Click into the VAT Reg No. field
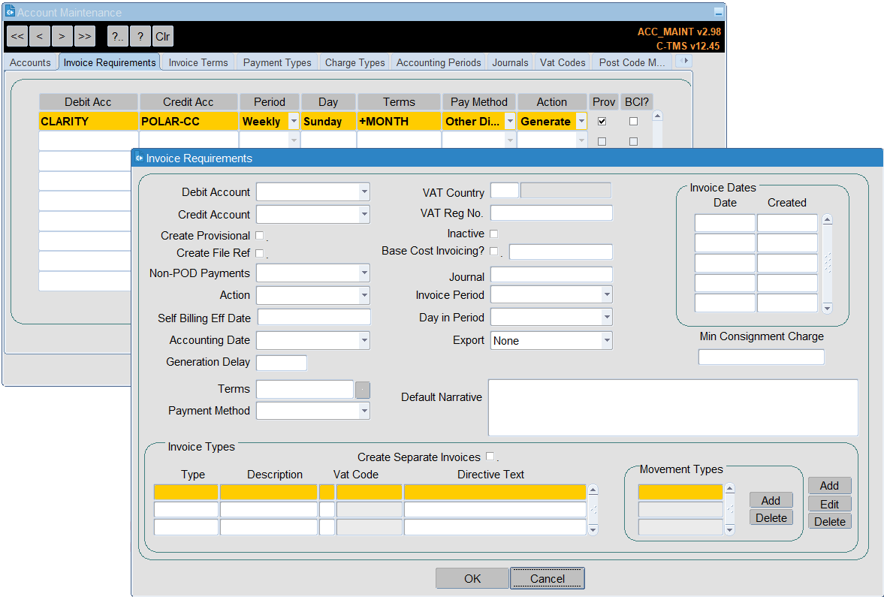The height and width of the screenshot is (597, 884). coord(551,213)
